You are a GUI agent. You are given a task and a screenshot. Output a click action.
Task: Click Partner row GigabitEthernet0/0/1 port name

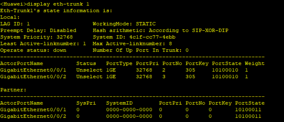[x=33, y=110]
